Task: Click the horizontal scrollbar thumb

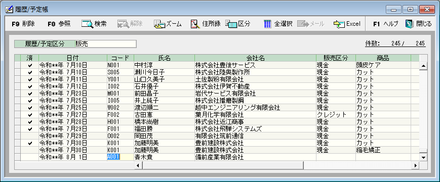Action: pos(223,165)
